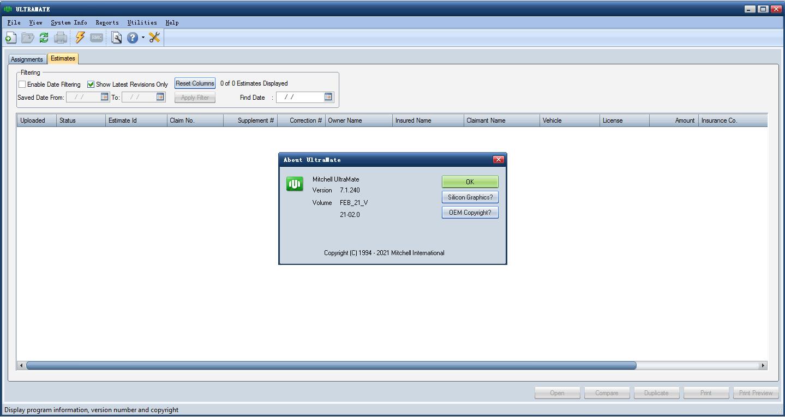Click the lightning bolt toolbar icon
785x417 pixels.
80,38
